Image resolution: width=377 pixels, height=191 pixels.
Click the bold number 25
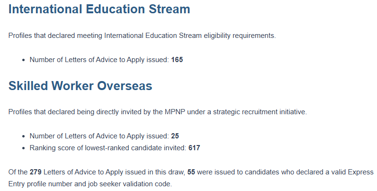[175, 136]
